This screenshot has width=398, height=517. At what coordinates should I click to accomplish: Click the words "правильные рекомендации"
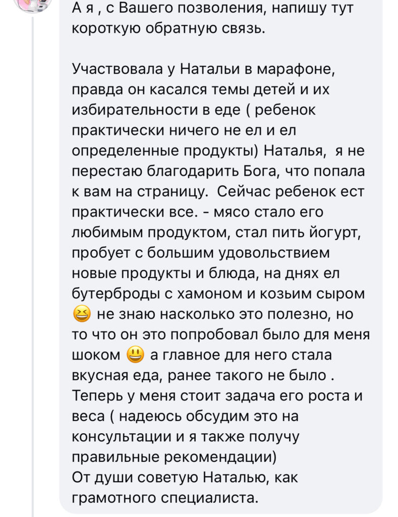[x=175, y=457]
